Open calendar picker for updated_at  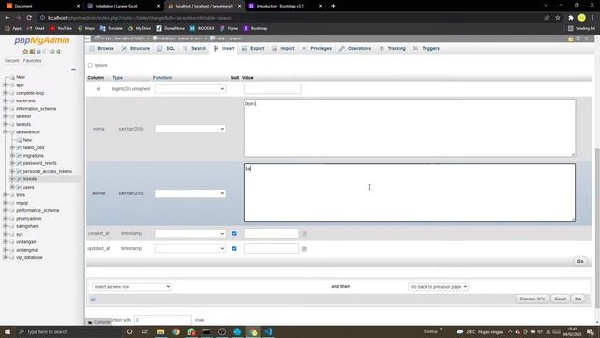pyautogui.click(x=304, y=249)
